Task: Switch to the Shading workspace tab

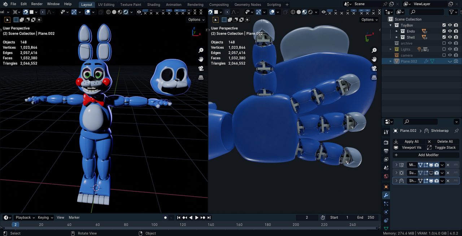Action: (153, 5)
